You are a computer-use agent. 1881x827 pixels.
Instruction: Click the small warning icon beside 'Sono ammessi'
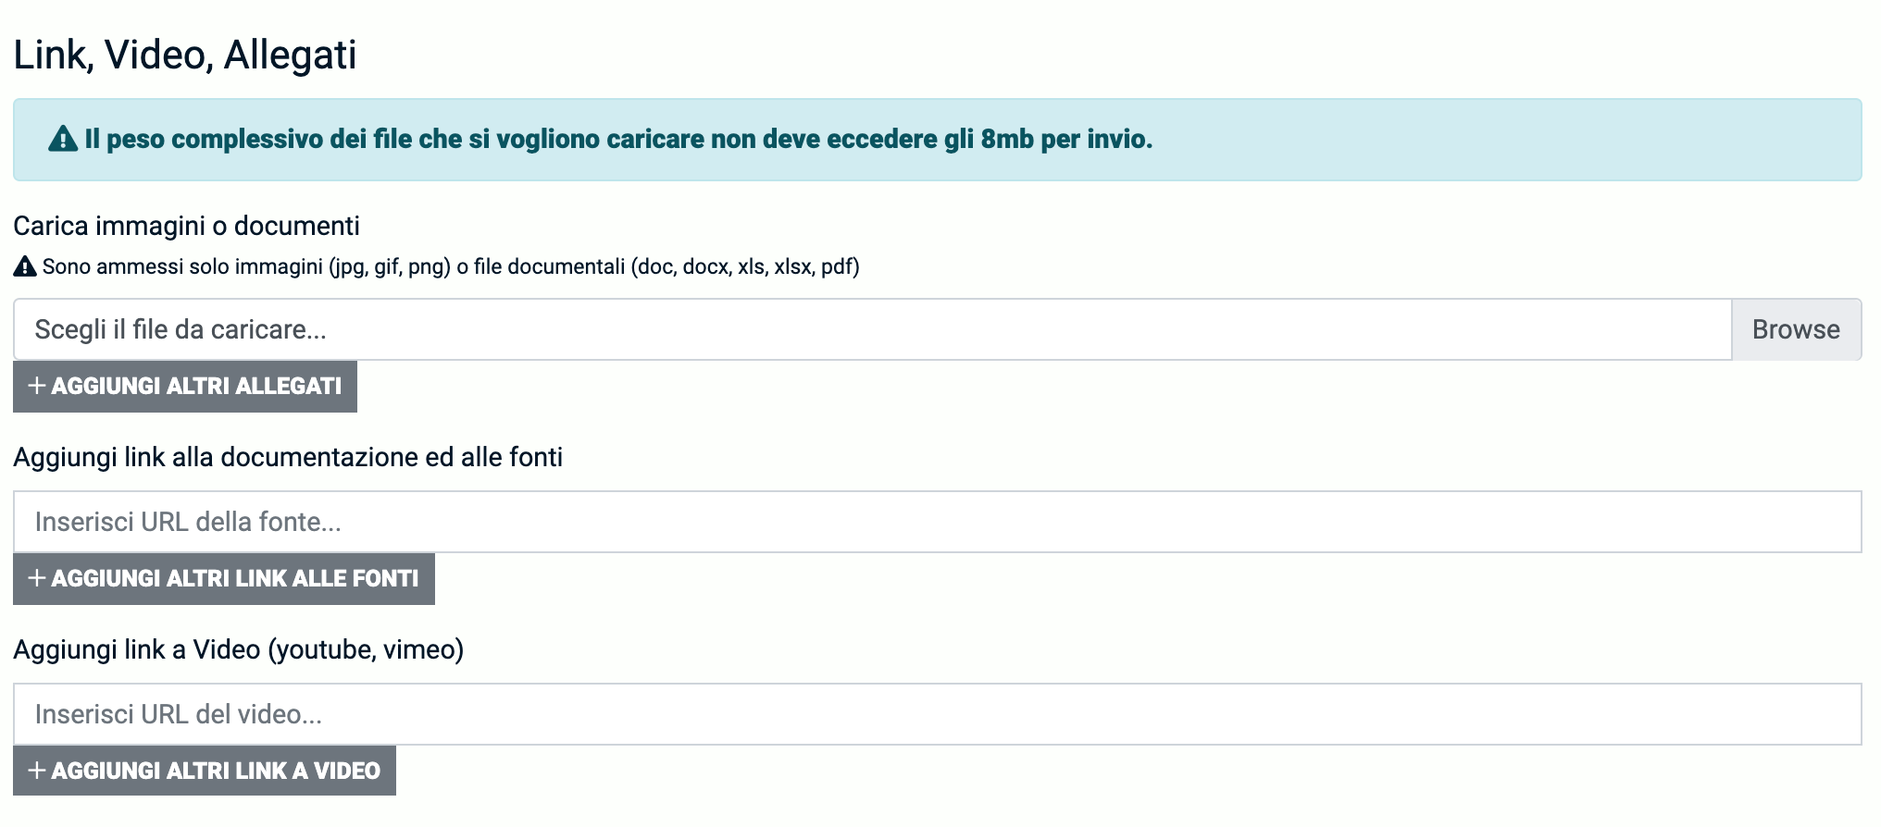pyautogui.click(x=25, y=267)
